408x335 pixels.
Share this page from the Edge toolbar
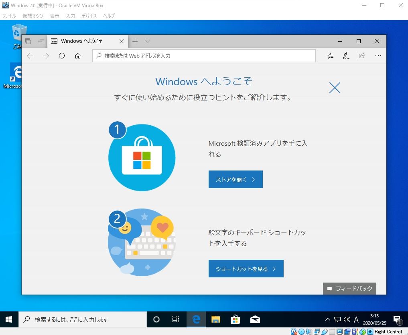click(362, 56)
